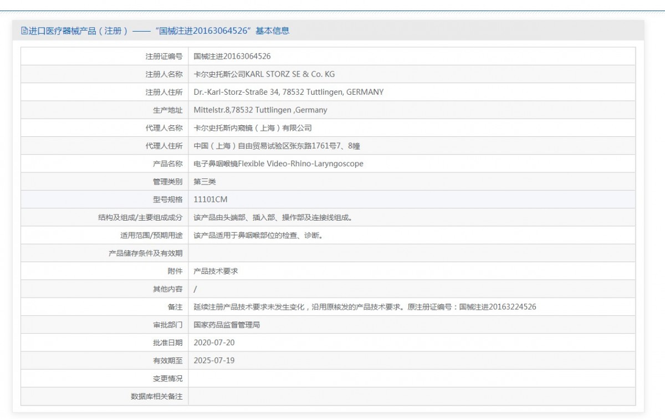This screenshot has height=419, width=665.
Task: Click the document icon before the page title
Action: pos(24,31)
